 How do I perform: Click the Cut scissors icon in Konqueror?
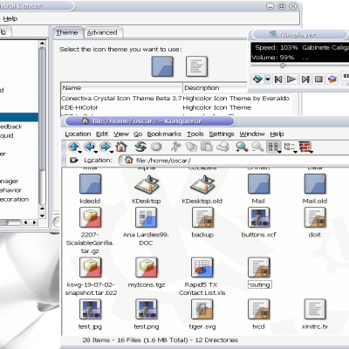pos(175,147)
